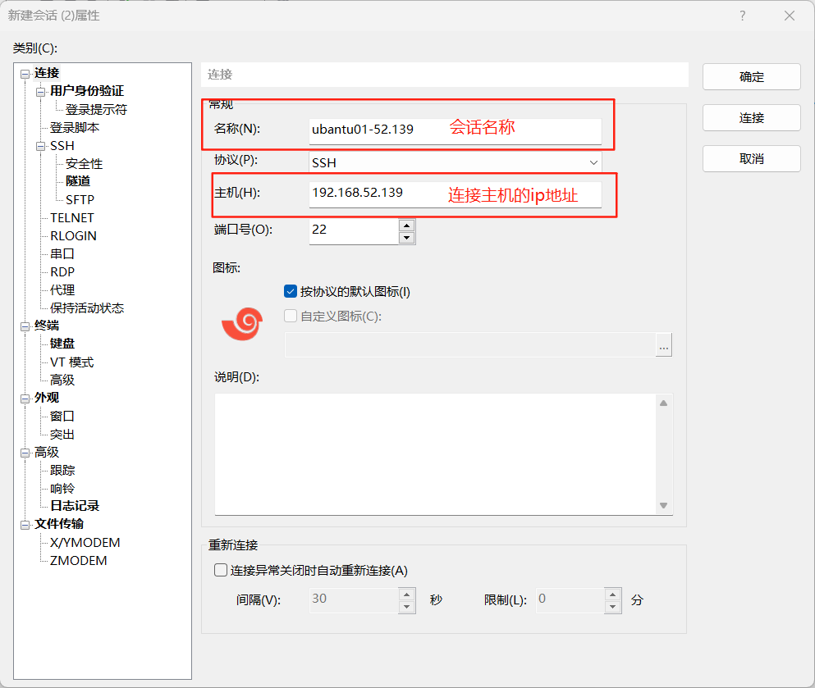The image size is (815, 688).
Task: Increase the port number with up arrow
Action: [406, 226]
